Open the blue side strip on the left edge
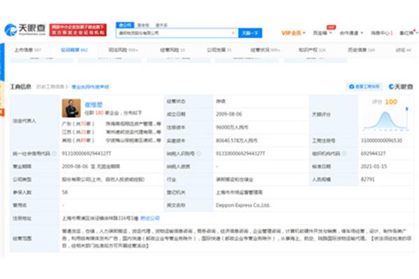419x279 pixels. pyautogui.click(x=2, y=62)
